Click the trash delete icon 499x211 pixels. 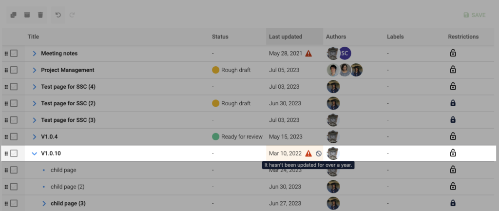(40, 15)
